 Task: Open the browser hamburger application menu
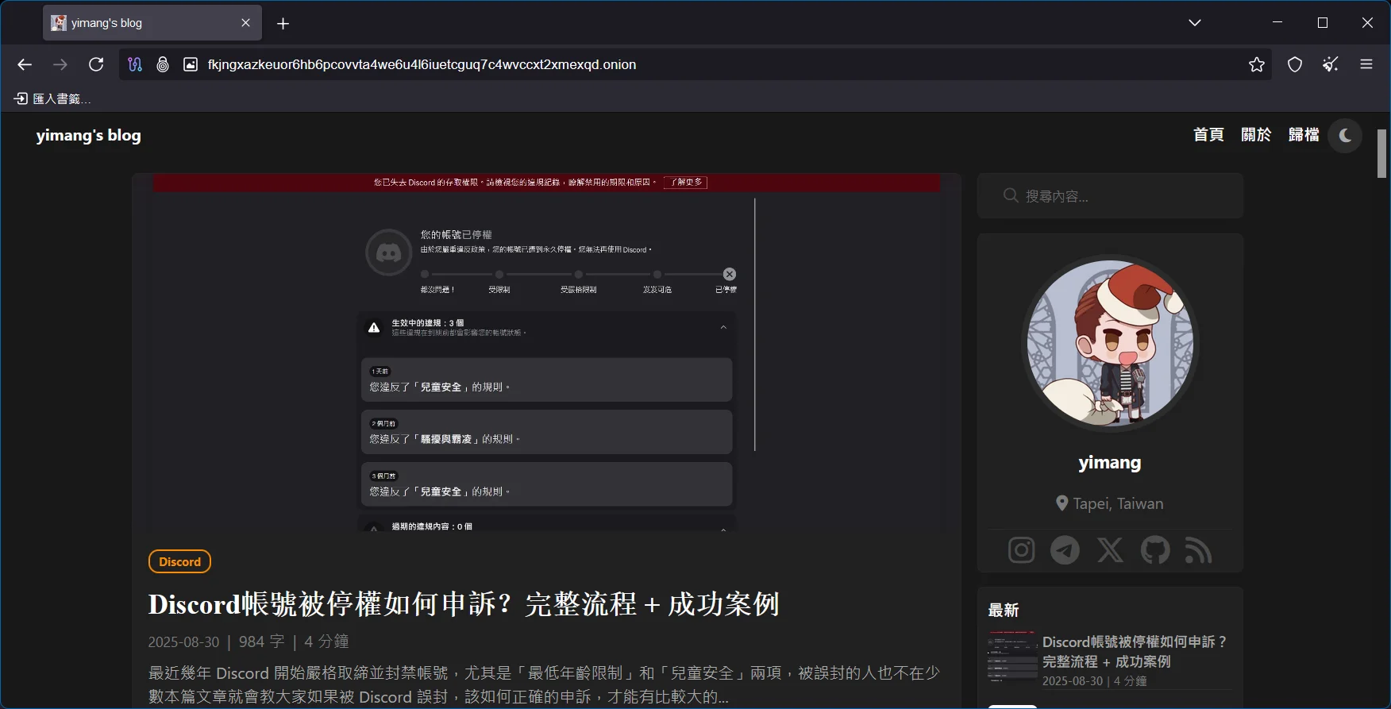click(x=1366, y=64)
